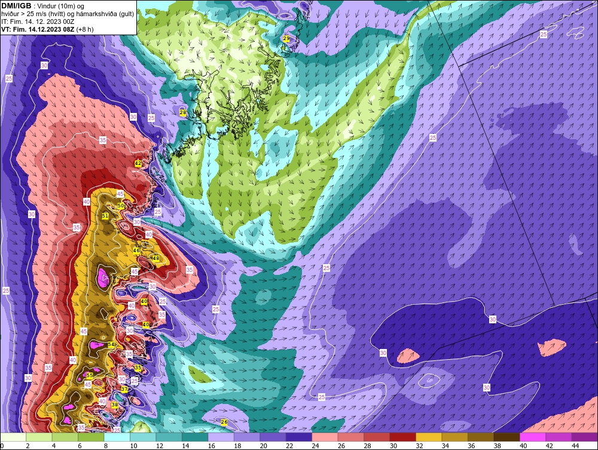The image size is (598, 450).
Task: Pick the legend swatch between 28 and 30
Action: pos(377,437)
